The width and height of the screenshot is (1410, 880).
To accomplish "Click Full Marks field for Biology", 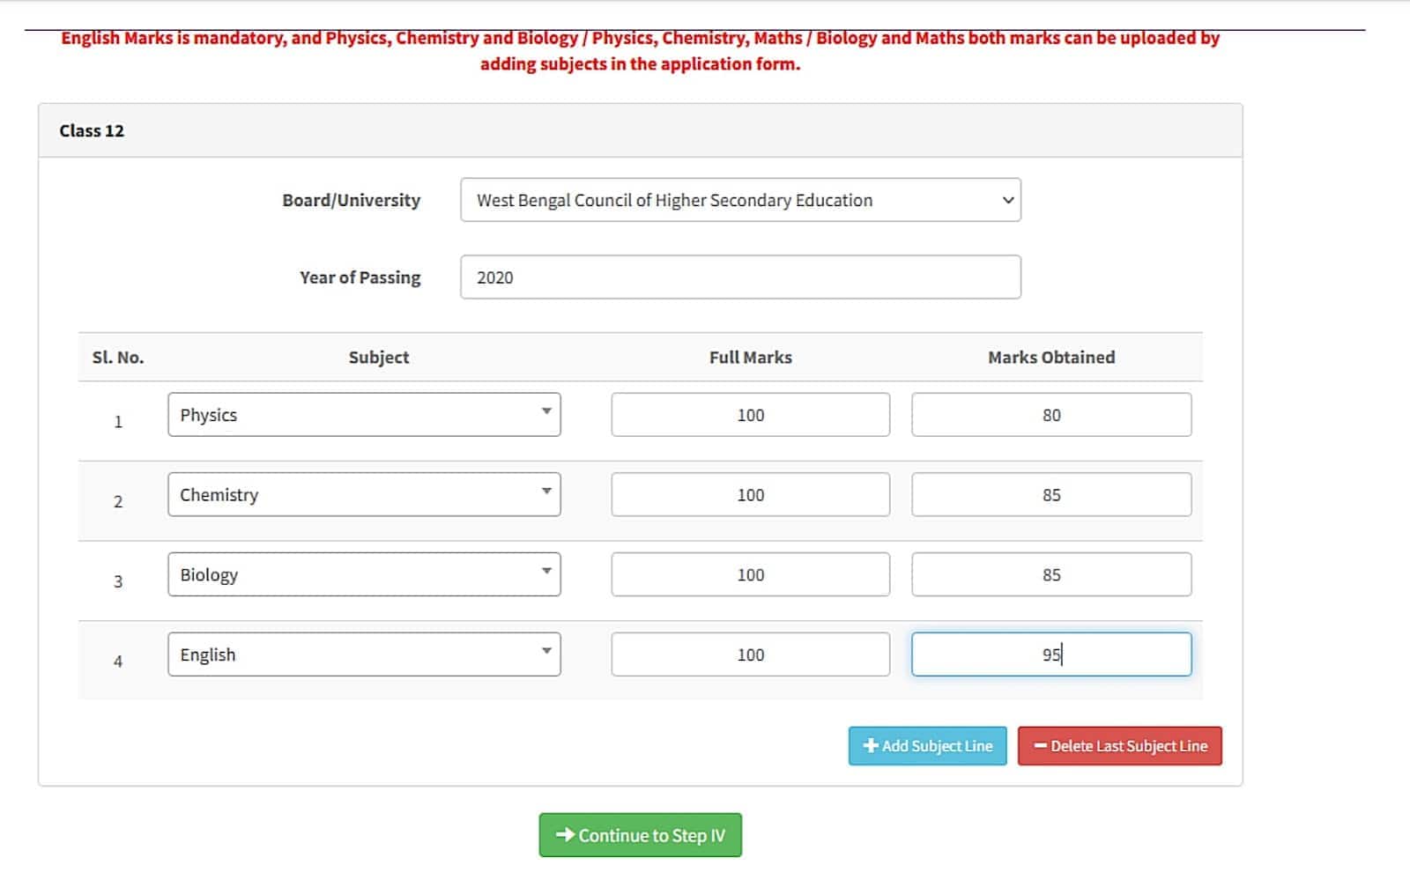I will 751,574.
